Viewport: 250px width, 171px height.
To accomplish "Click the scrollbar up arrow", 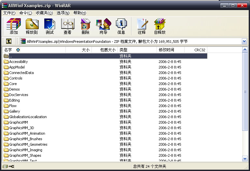I will [245, 50].
